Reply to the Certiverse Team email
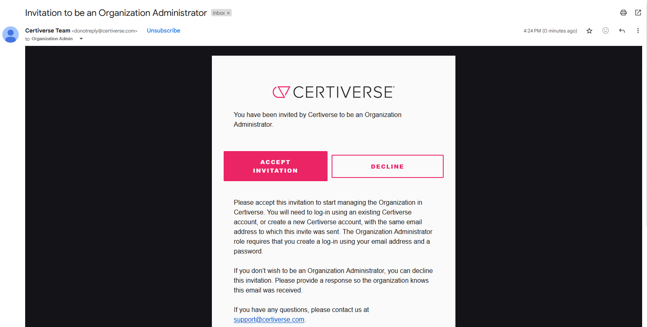647x327 pixels. click(x=622, y=30)
